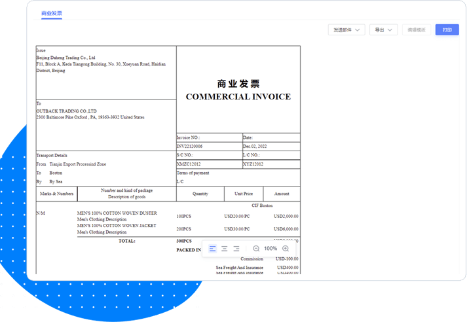Screen dimensions: 467x322
Task: Click the issuer Beijing Daheng Trading text
Action: (65, 58)
